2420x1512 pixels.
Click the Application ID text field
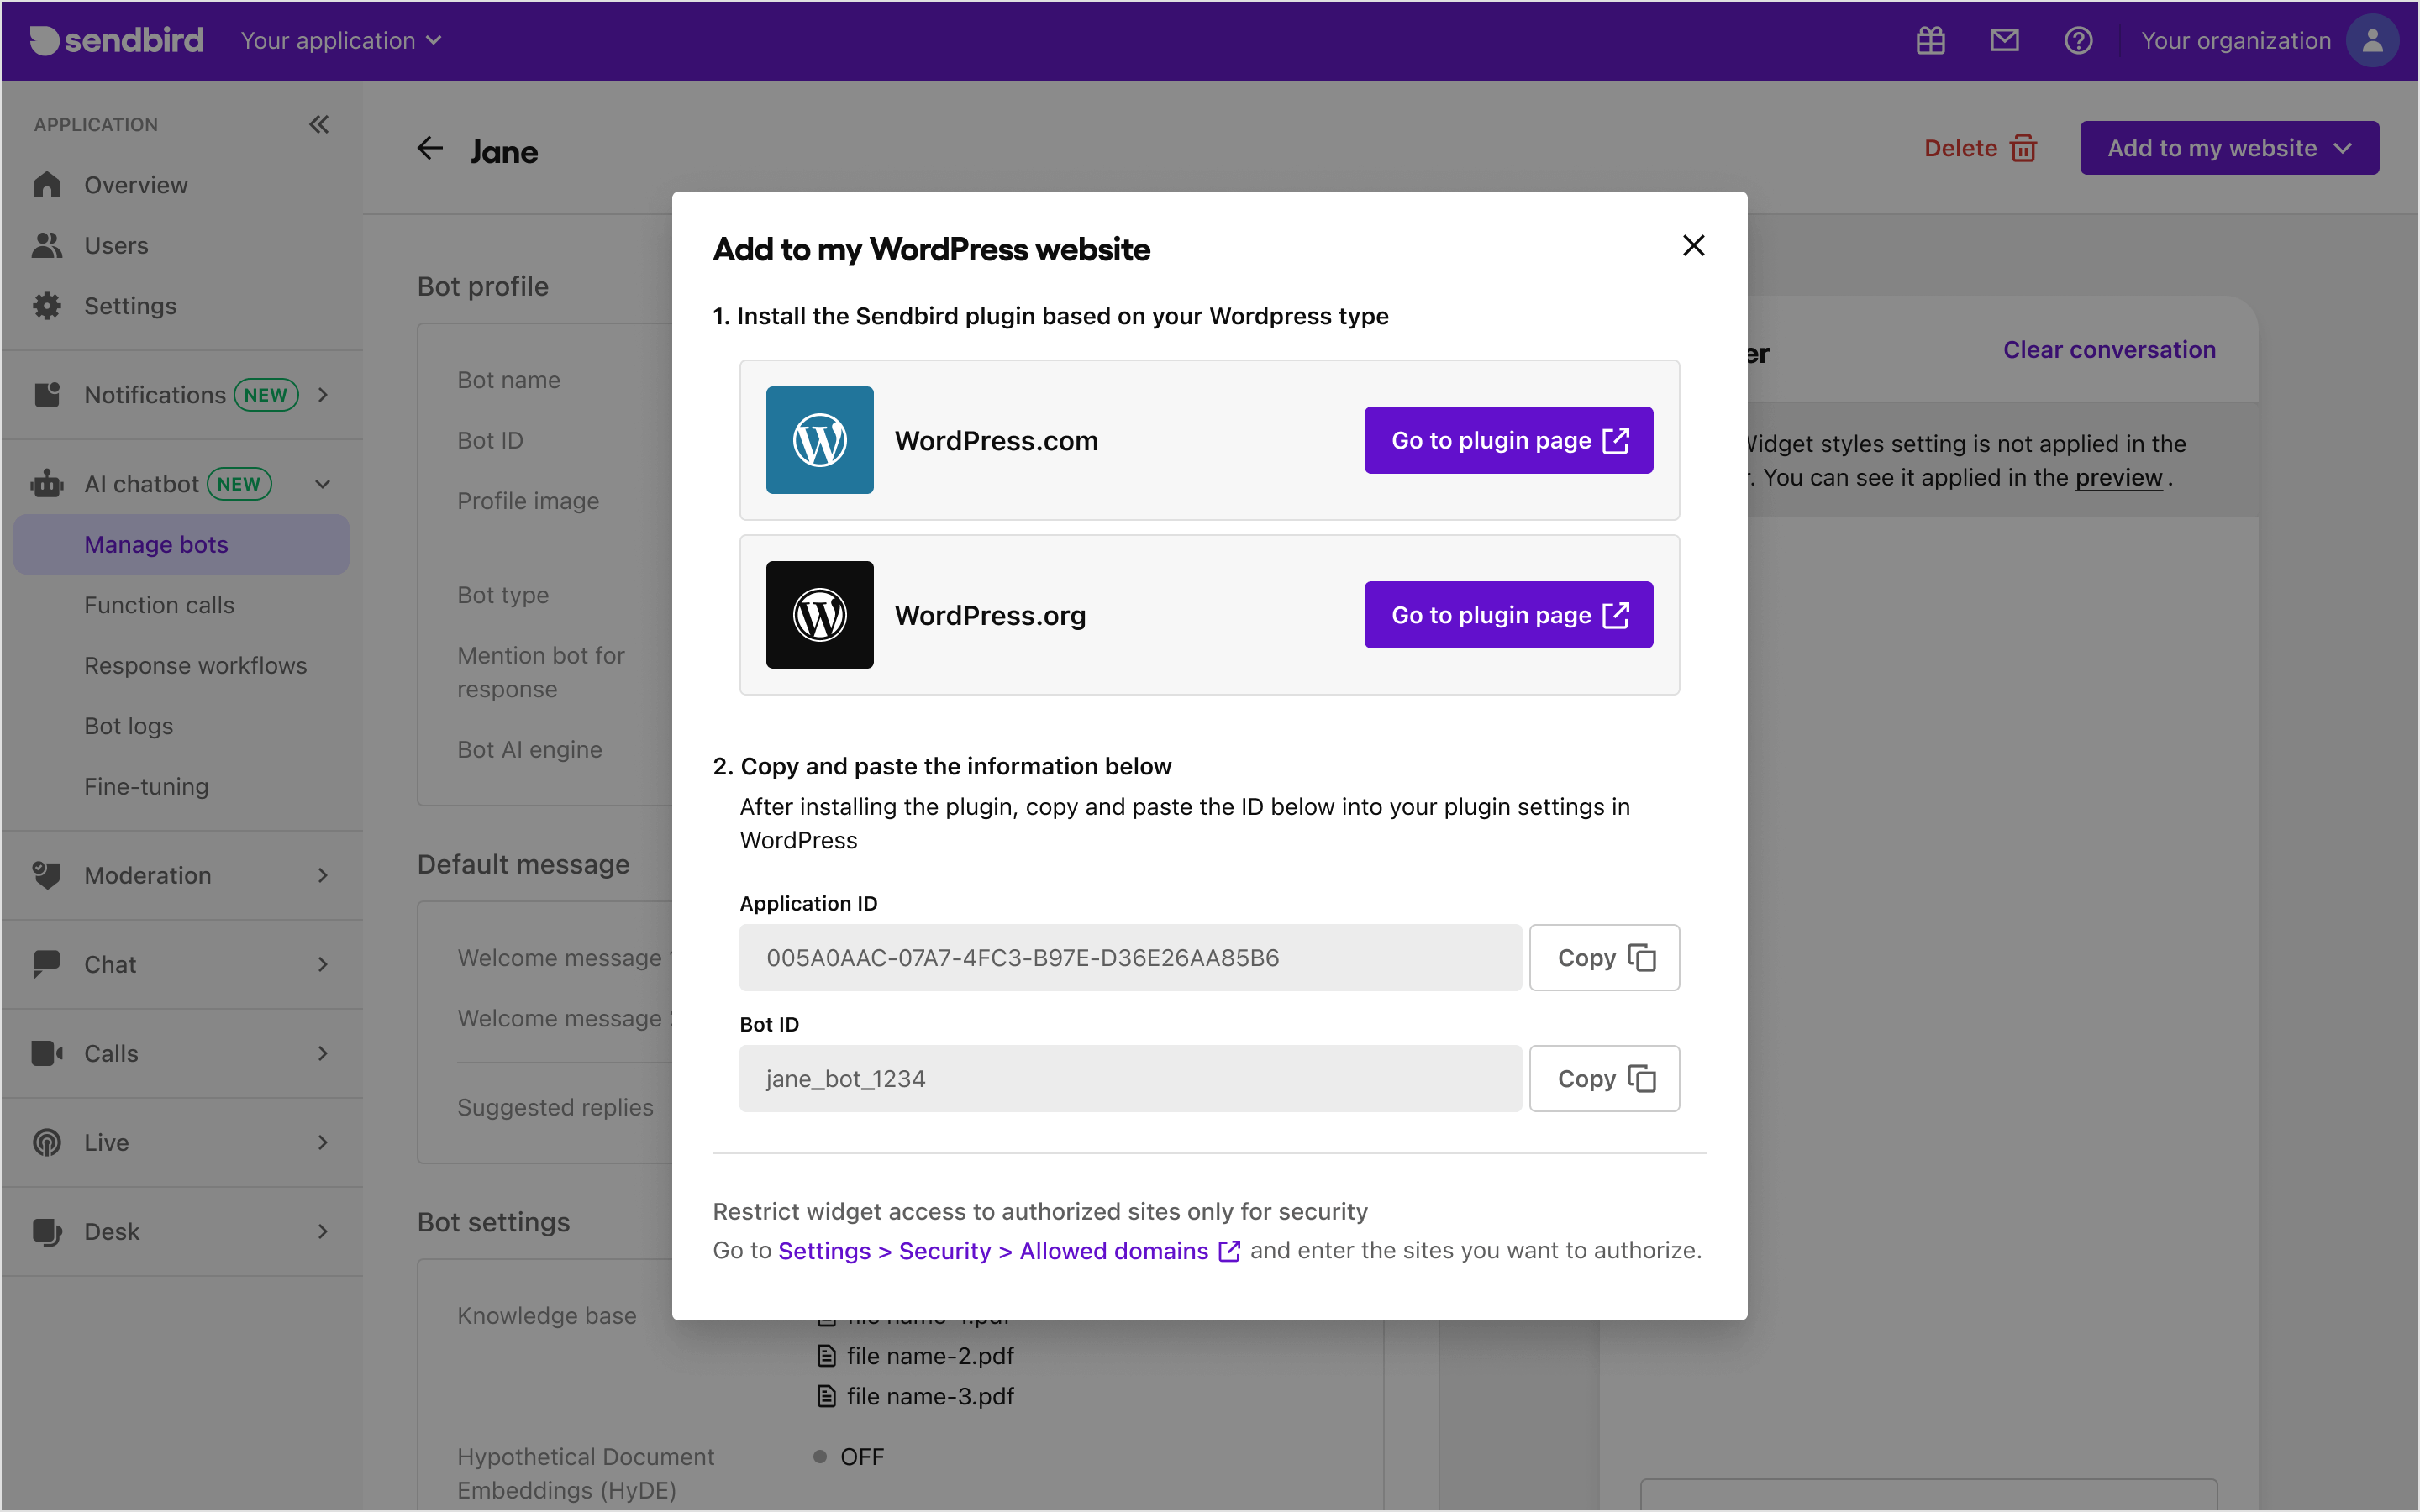tap(1130, 958)
